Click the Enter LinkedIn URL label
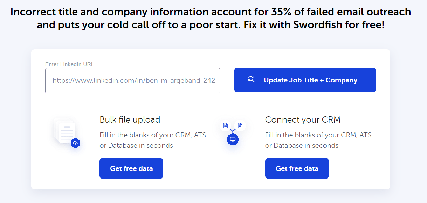This screenshot has height=203, width=427. tap(69, 64)
